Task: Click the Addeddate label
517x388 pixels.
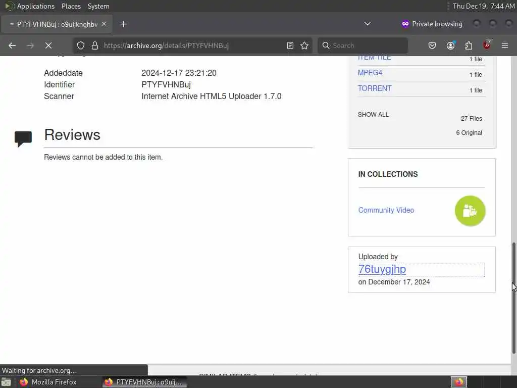Action: [x=63, y=73]
